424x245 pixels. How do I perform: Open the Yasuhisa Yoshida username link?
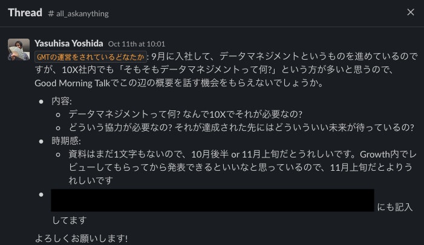[x=69, y=43]
